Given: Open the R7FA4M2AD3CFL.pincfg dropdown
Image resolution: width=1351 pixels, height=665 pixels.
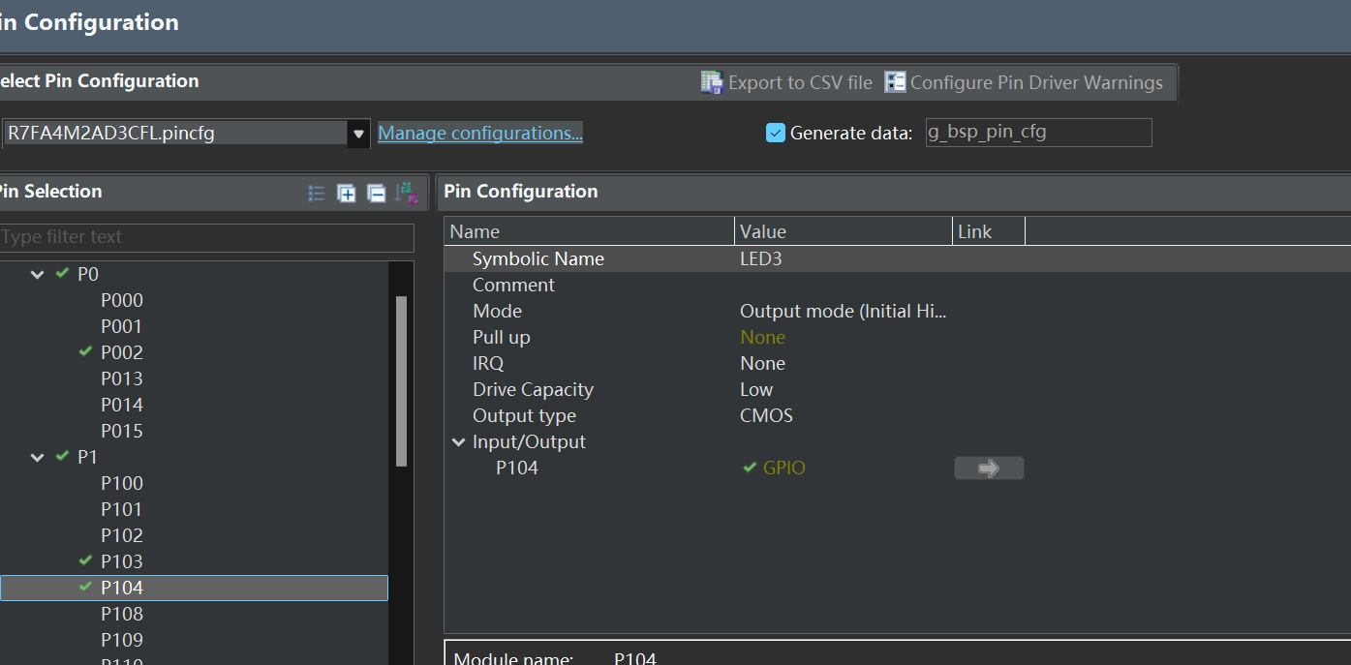Looking at the screenshot, I should point(359,133).
